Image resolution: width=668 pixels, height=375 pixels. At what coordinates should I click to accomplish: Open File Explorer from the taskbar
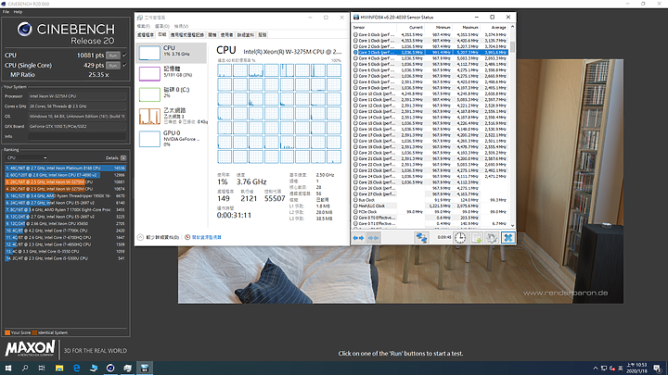pos(59,368)
